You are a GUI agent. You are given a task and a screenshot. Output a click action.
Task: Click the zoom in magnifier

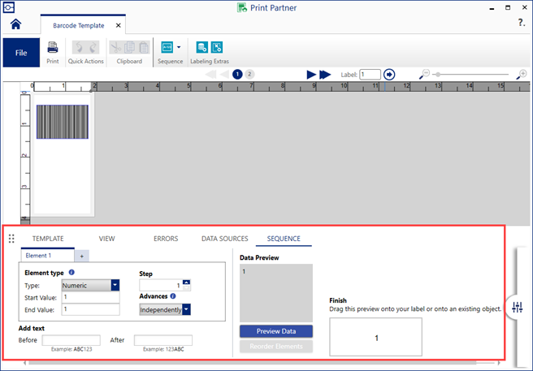click(x=521, y=74)
